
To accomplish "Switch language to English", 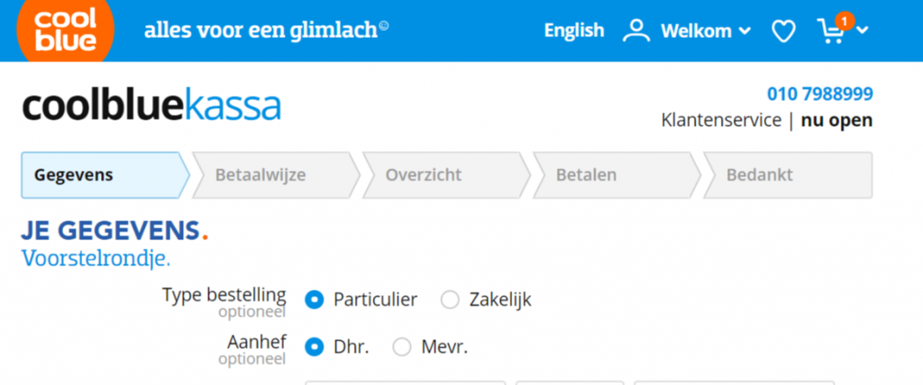I will (x=574, y=31).
